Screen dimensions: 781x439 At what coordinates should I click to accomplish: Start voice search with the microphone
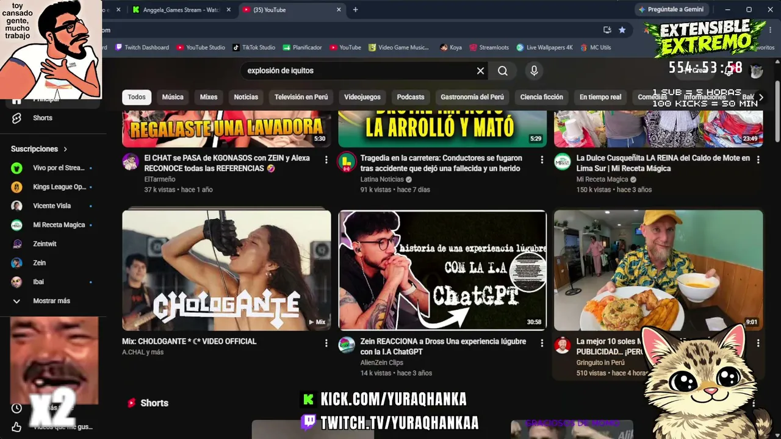pos(534,71)
